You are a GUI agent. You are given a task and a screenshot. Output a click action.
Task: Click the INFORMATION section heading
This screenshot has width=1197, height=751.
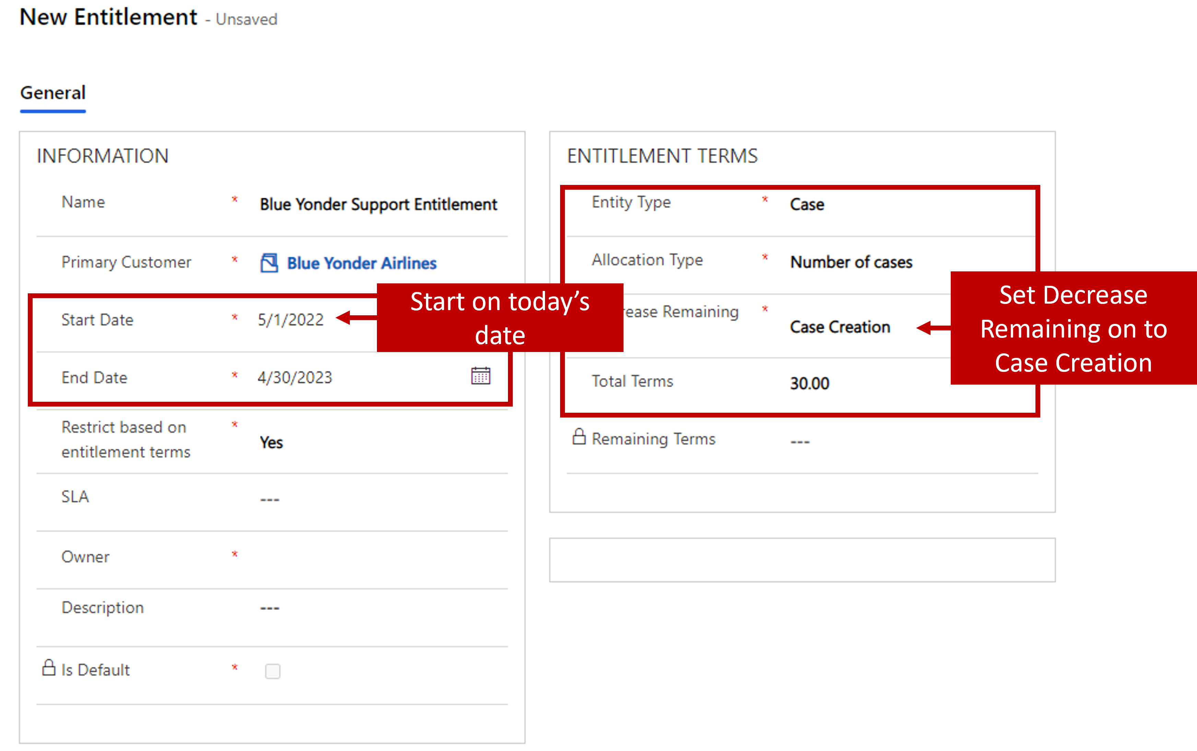(103, 156)
